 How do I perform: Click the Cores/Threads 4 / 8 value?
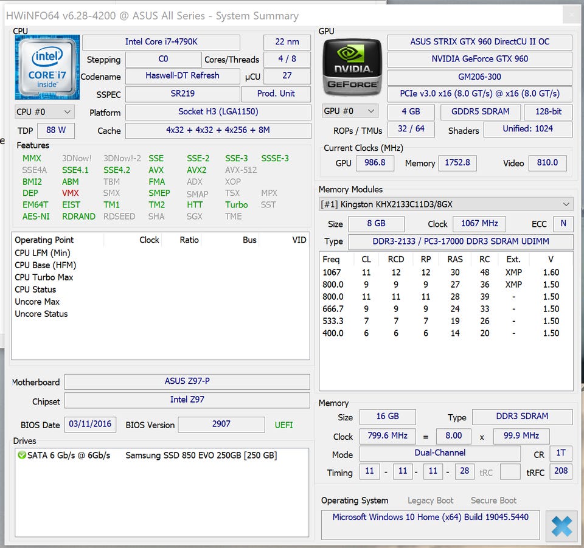287,59
